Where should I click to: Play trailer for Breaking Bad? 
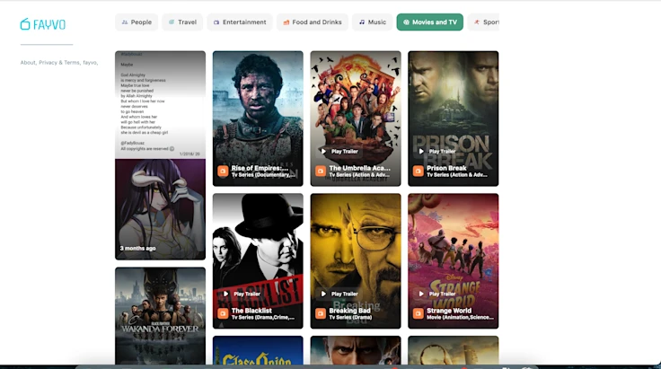pos(339,294)
